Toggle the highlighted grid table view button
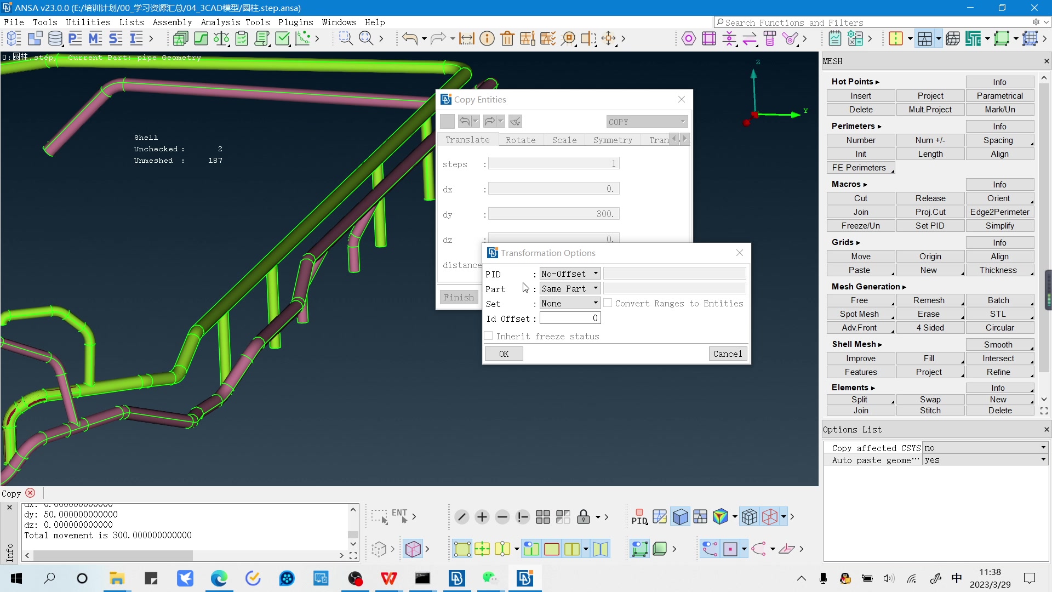The height and width of the screenshot is (592, 1052). 925,38
